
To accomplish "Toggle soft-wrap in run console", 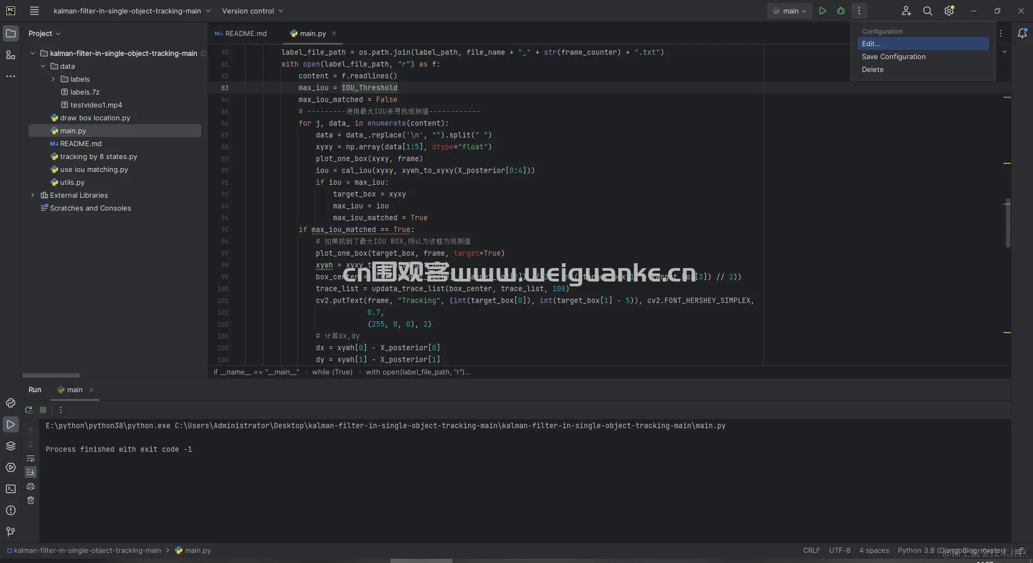I will click(31, 458).
